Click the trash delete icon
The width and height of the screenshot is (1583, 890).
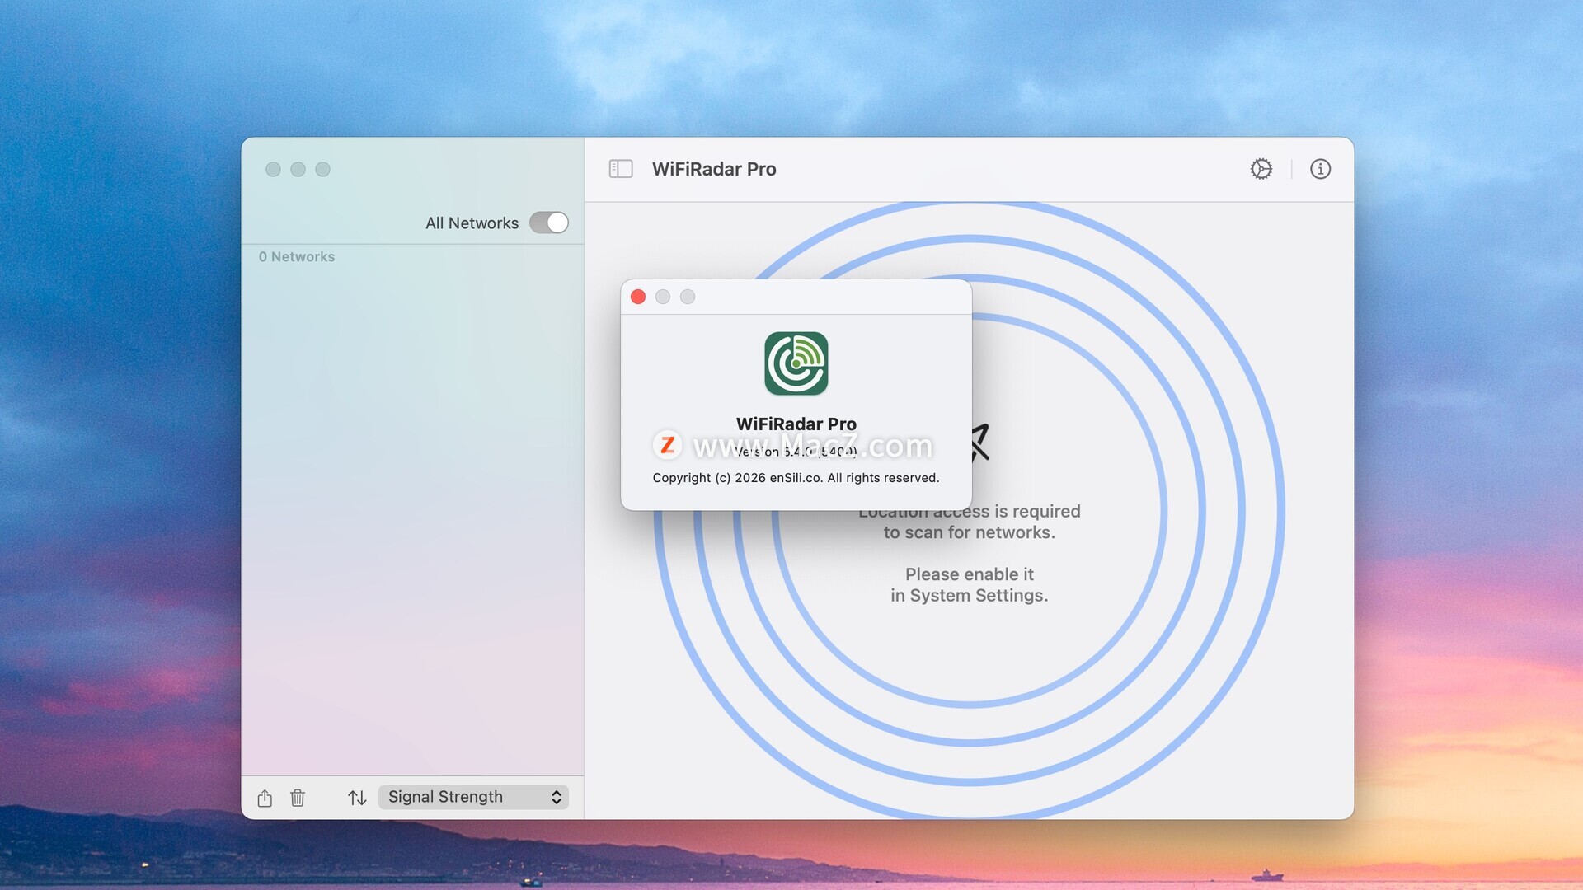click(298, 798)
